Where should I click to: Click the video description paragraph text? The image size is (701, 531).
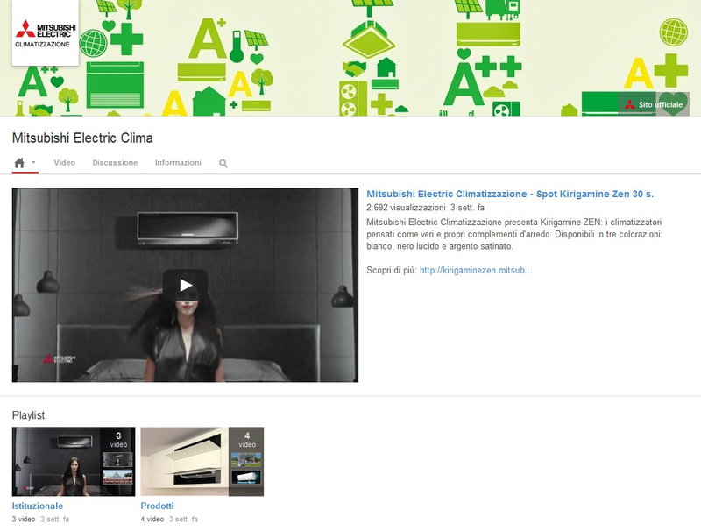point(514,234)
